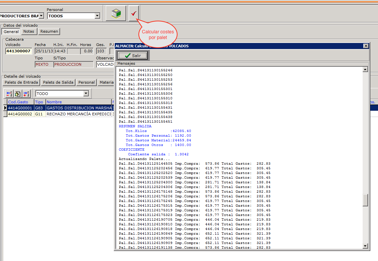Click the row pointer for expense 4414G00001
378x261 pixels.
[5, 108]
